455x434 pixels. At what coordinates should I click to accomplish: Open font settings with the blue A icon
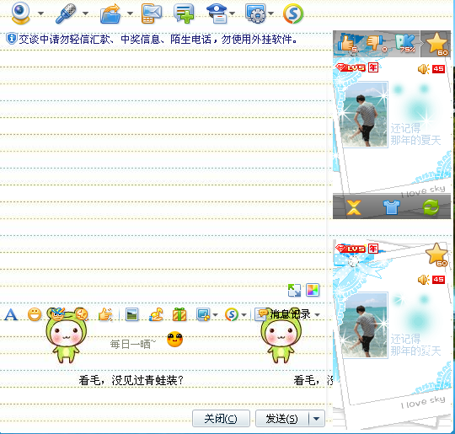pos(11,314)
